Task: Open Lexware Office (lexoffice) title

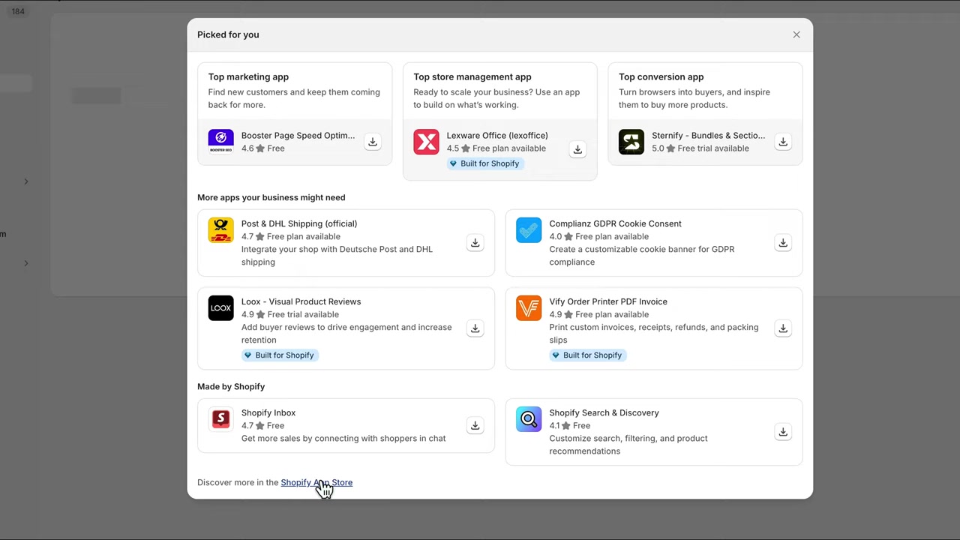Action: click(x=497, y=136)
